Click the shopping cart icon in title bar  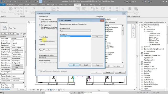[x=145, y=2]
